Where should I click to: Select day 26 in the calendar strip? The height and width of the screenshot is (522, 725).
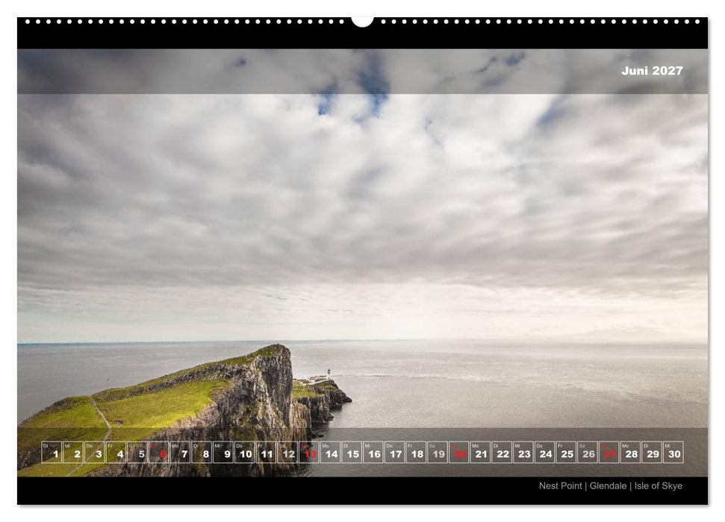click(x=588, y=452)
